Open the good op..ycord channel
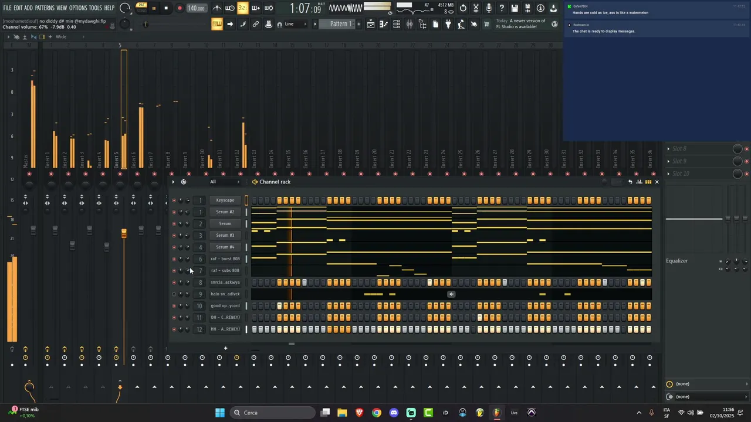Image resolution: width=751 pixels, height=422 pixels. 225,306
